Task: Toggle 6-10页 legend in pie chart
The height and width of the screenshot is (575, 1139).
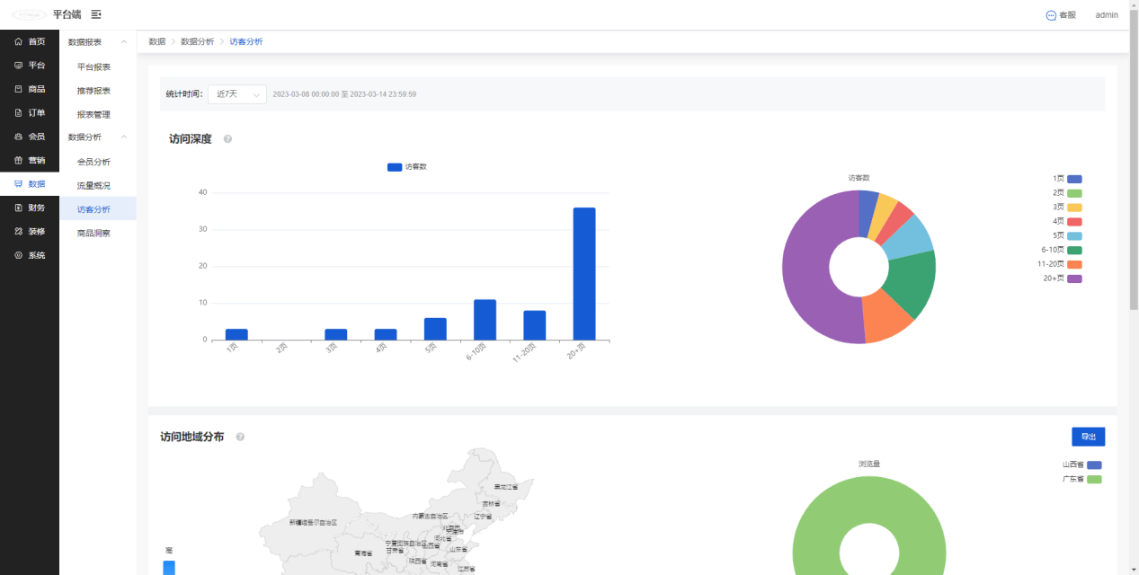Action: (1062, 250)
